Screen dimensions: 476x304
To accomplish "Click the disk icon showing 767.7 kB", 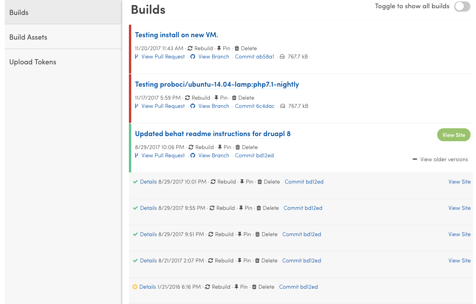I will (x=282, y=56).
